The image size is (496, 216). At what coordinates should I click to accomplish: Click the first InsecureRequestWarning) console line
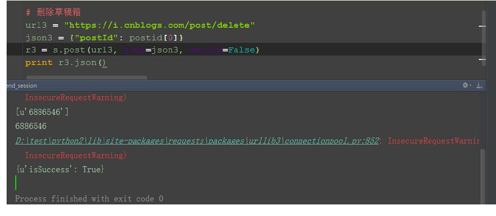click(76, 98)
